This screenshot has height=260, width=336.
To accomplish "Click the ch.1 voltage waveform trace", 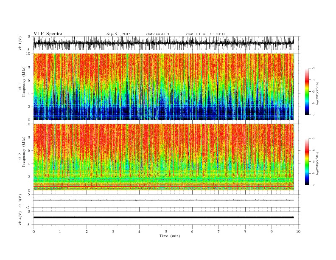I will (163, 43).
